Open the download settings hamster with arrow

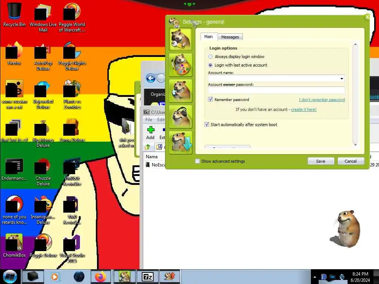181,142
